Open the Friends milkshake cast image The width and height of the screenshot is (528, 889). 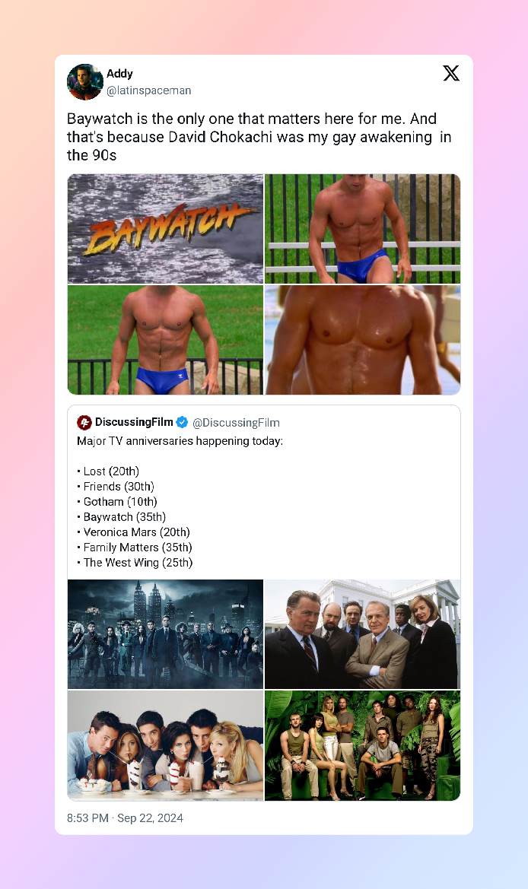click(x=165, y=745)
